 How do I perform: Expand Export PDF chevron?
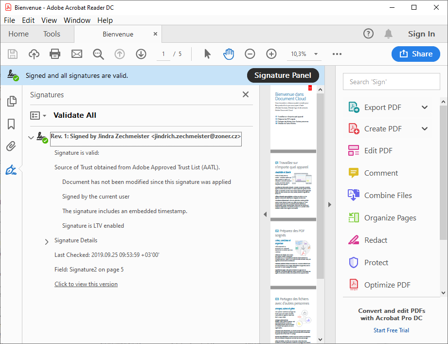point(425,108)
